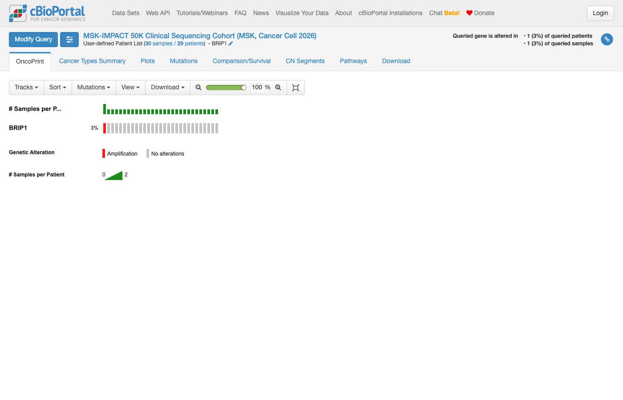Image resolution: width=623 pixels, height=400 pixels.
Task: Go to the Plots tab
Action: tap(148, 61)
